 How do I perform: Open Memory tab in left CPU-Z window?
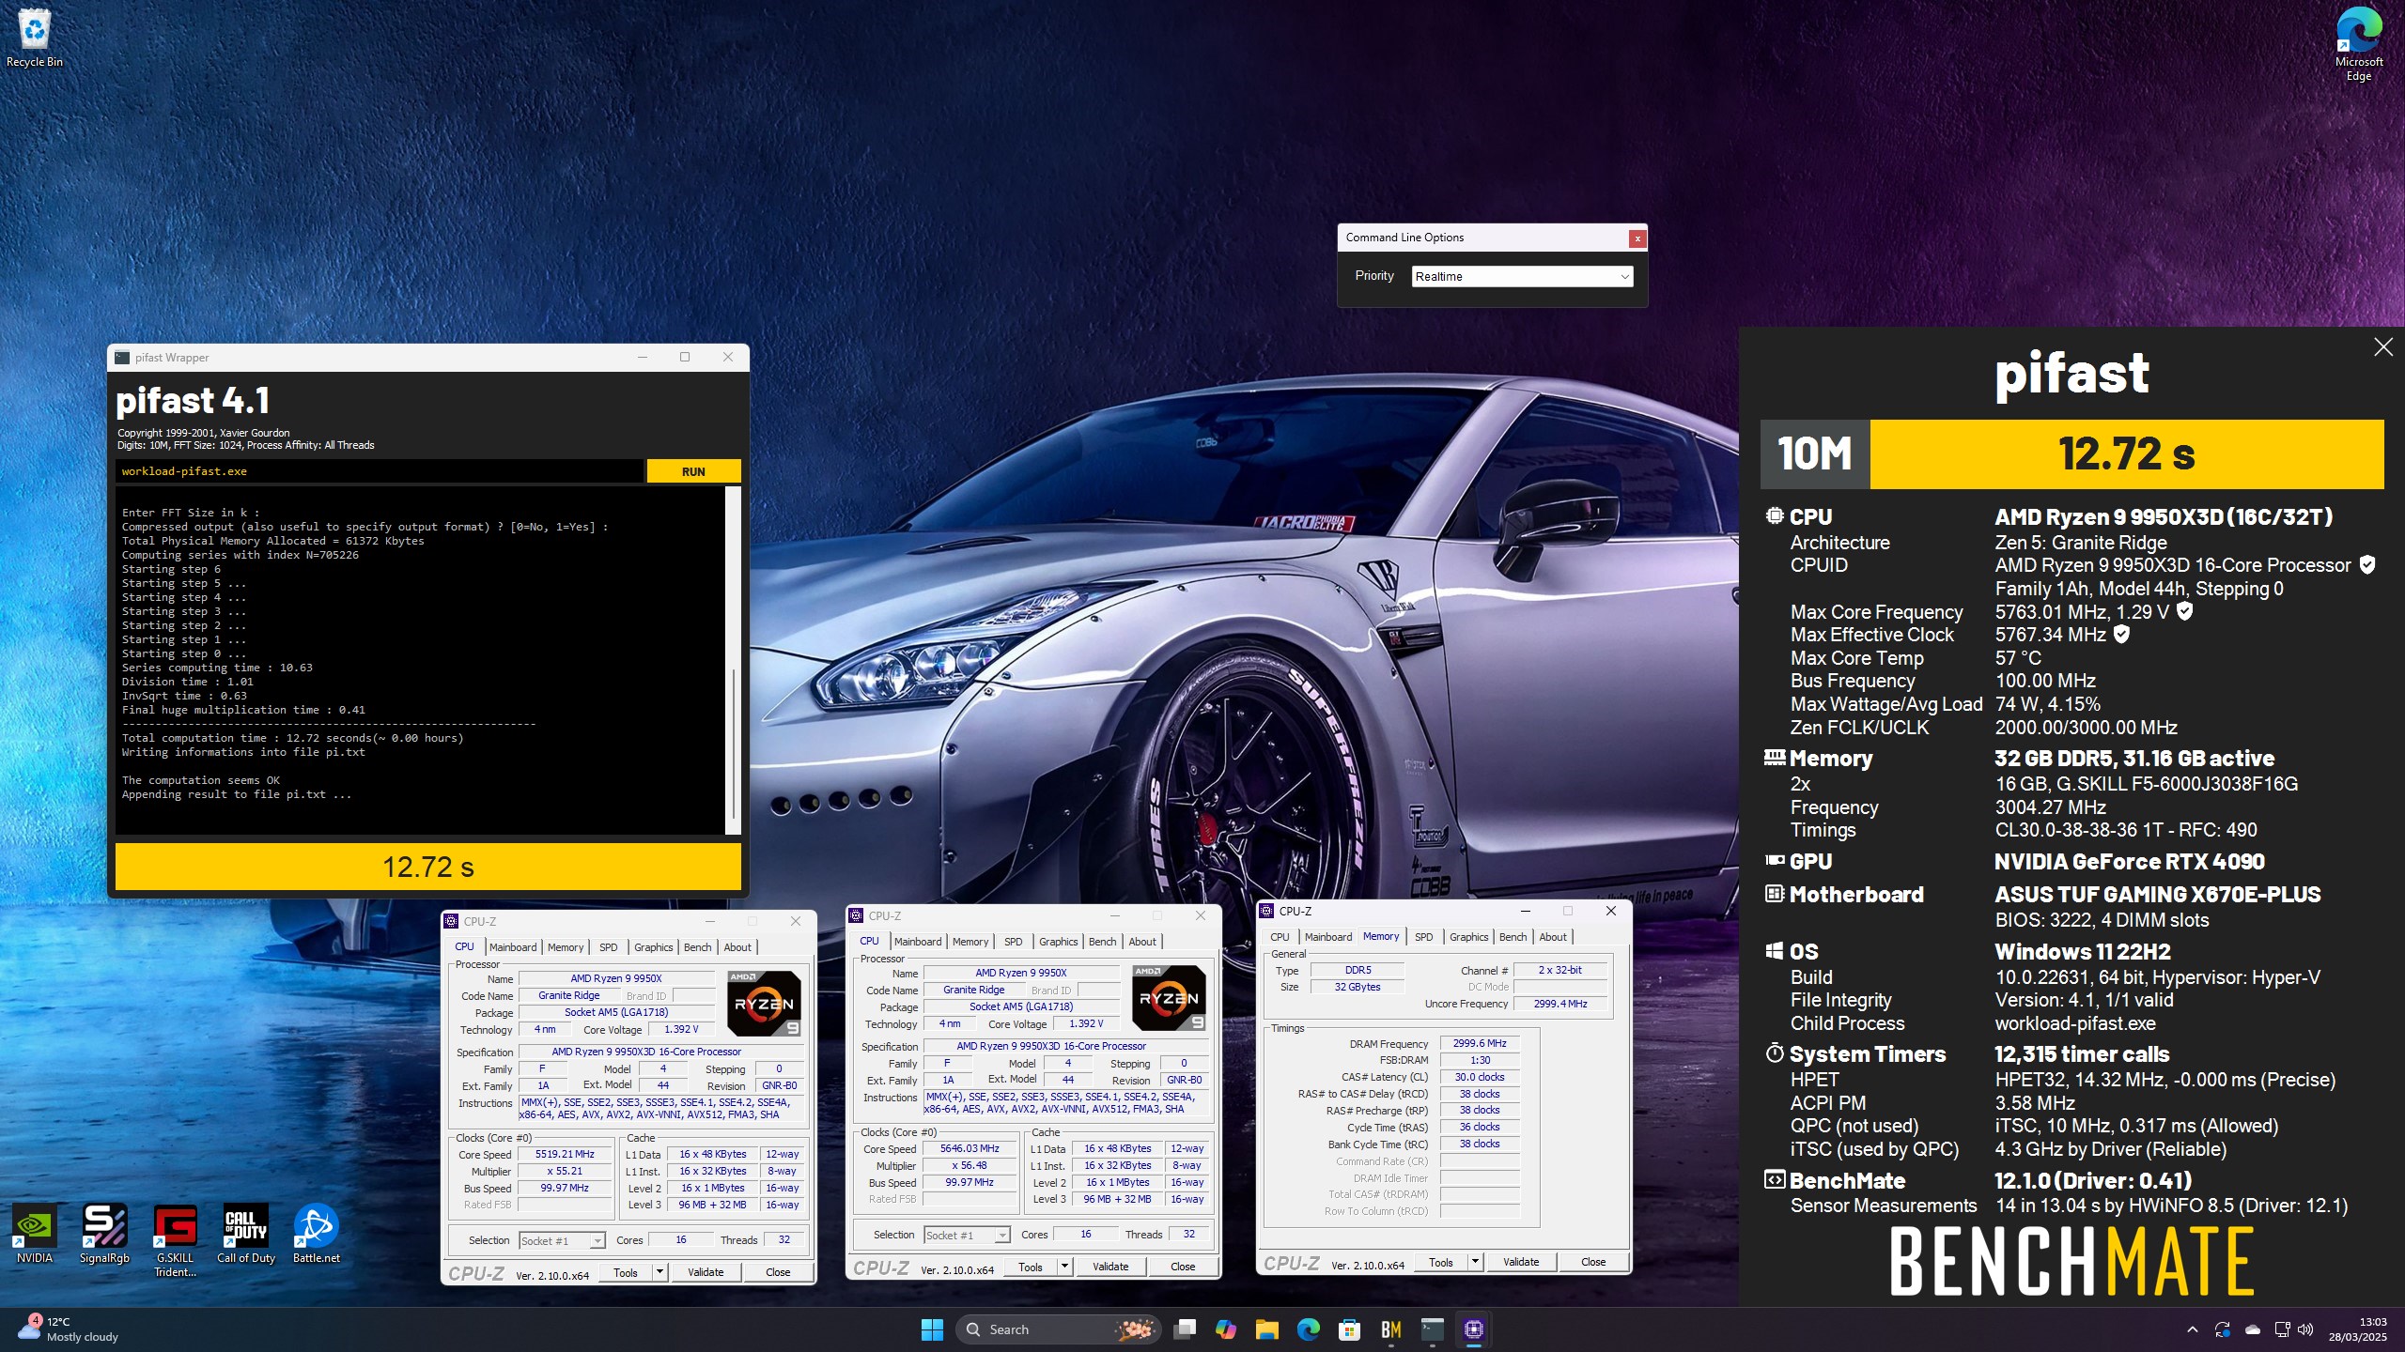point(566,947)
